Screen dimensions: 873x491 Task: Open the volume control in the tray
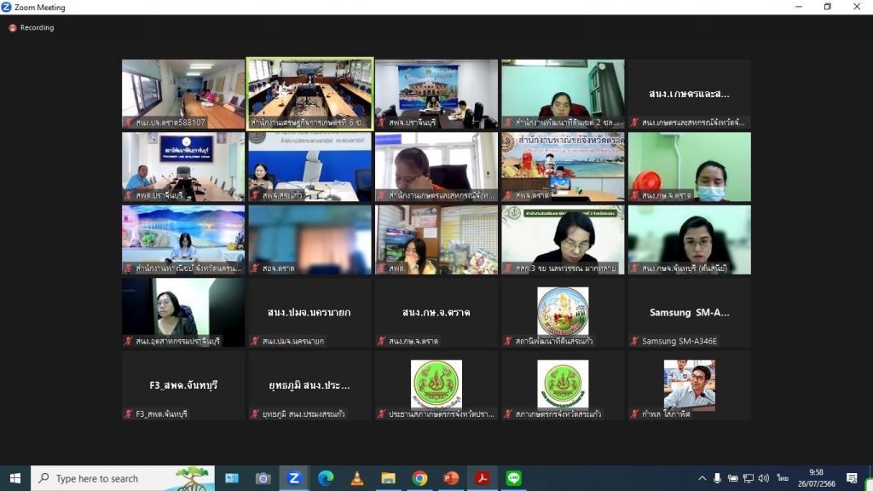[763, 478]
